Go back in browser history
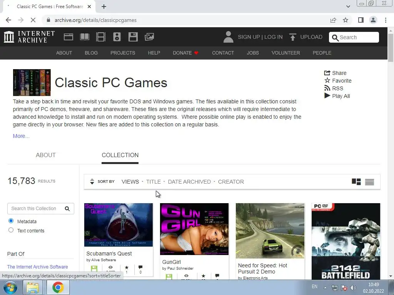 click(x=8, y=20)
